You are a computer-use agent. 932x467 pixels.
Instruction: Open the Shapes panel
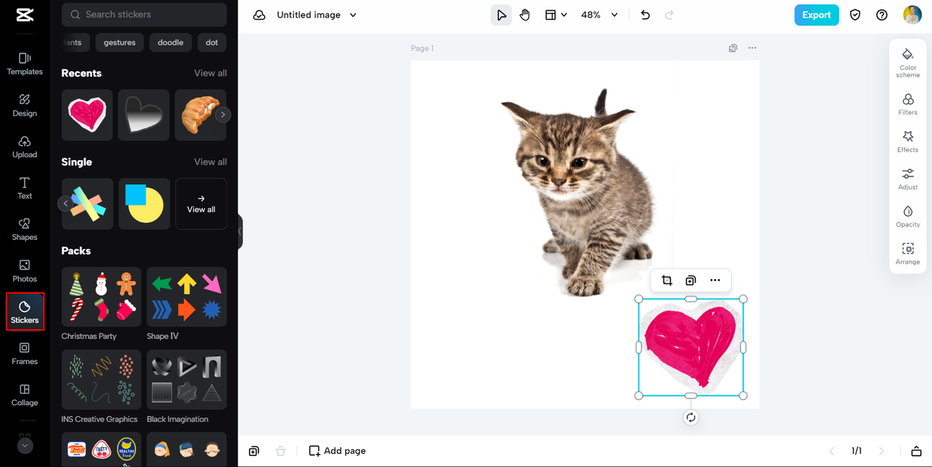coord(25,229)
